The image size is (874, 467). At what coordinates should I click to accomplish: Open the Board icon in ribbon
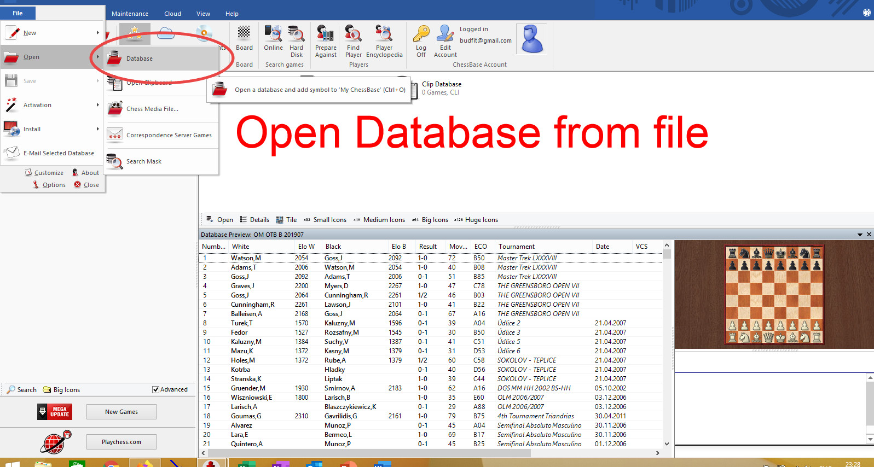[x=244, y=38]
